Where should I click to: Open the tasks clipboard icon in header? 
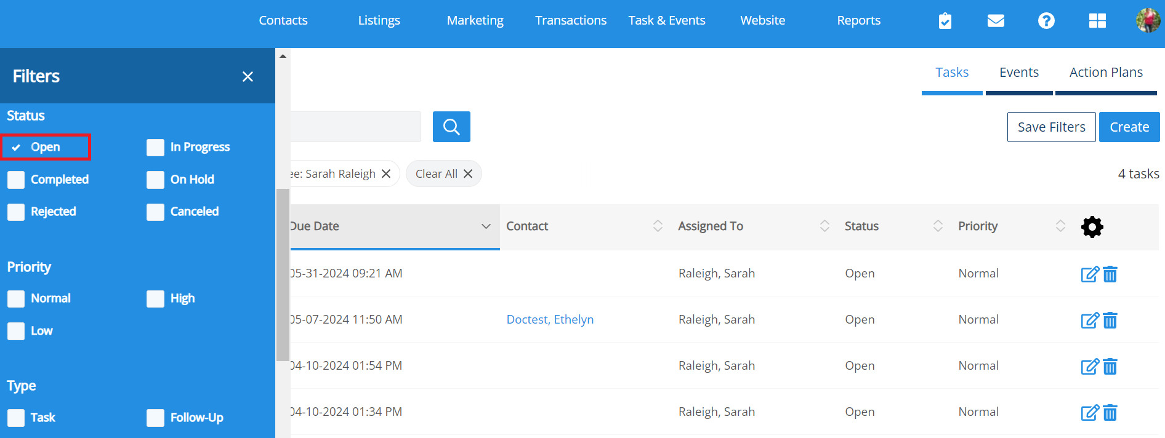pyautogui.click(x=945, y=21)
